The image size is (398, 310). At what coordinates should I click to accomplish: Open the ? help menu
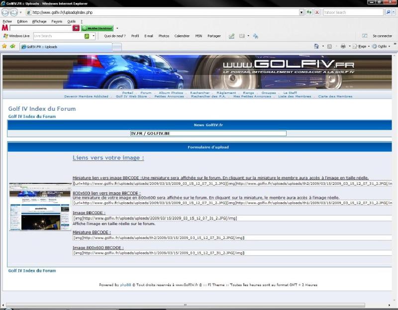pos(82,21)
